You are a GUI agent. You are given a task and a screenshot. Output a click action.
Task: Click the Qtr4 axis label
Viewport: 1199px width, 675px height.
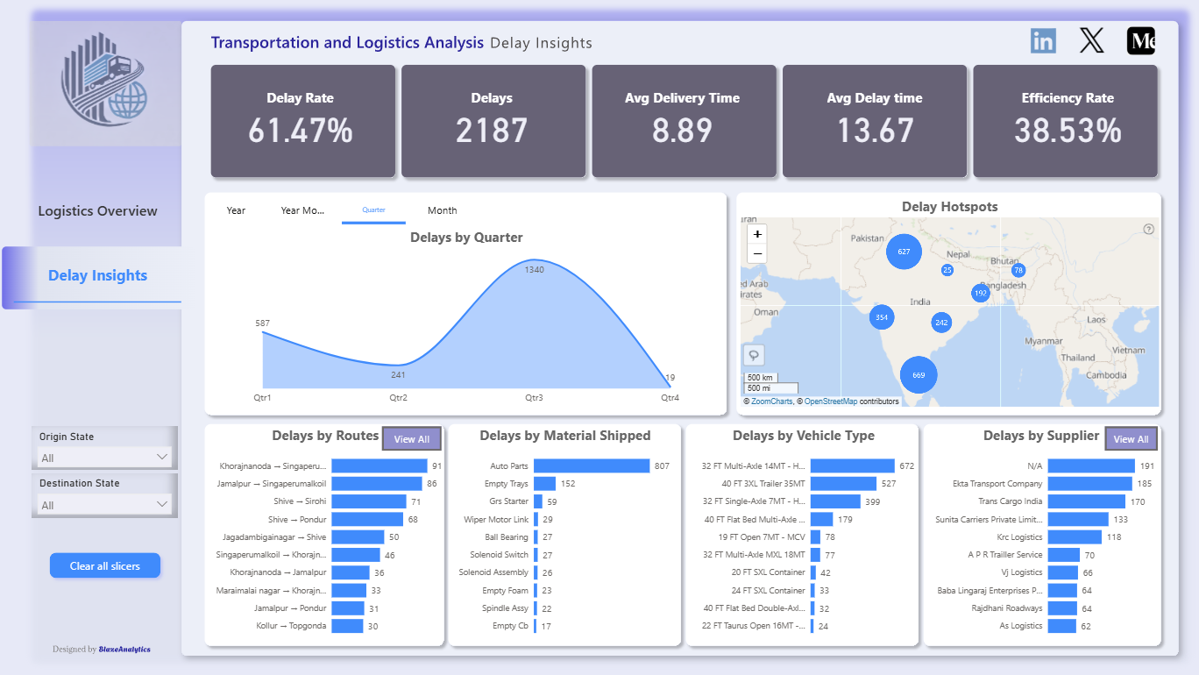670,398
